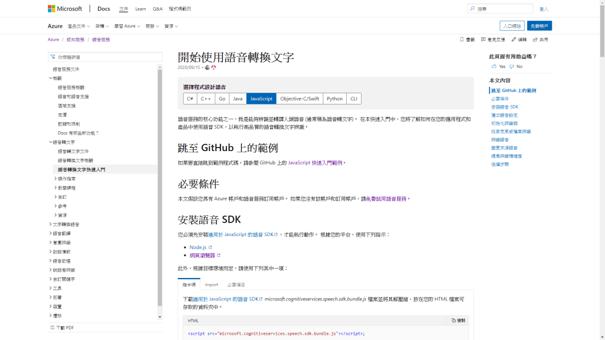Open 定價 in the tree
Image resolution: width=605 pixels, height=340 pixels.
pos(62,115)
